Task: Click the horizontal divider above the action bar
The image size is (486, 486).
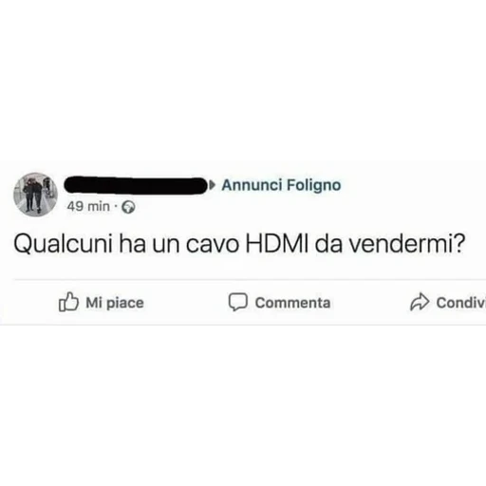Action: coord(250,280)
